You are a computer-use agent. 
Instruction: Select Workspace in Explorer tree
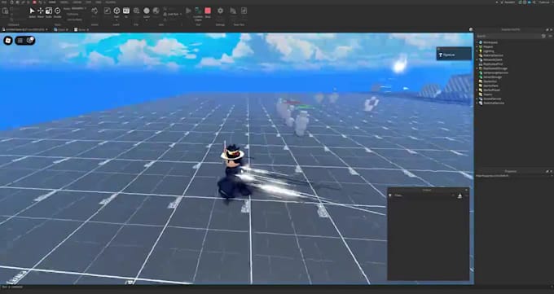490,42
